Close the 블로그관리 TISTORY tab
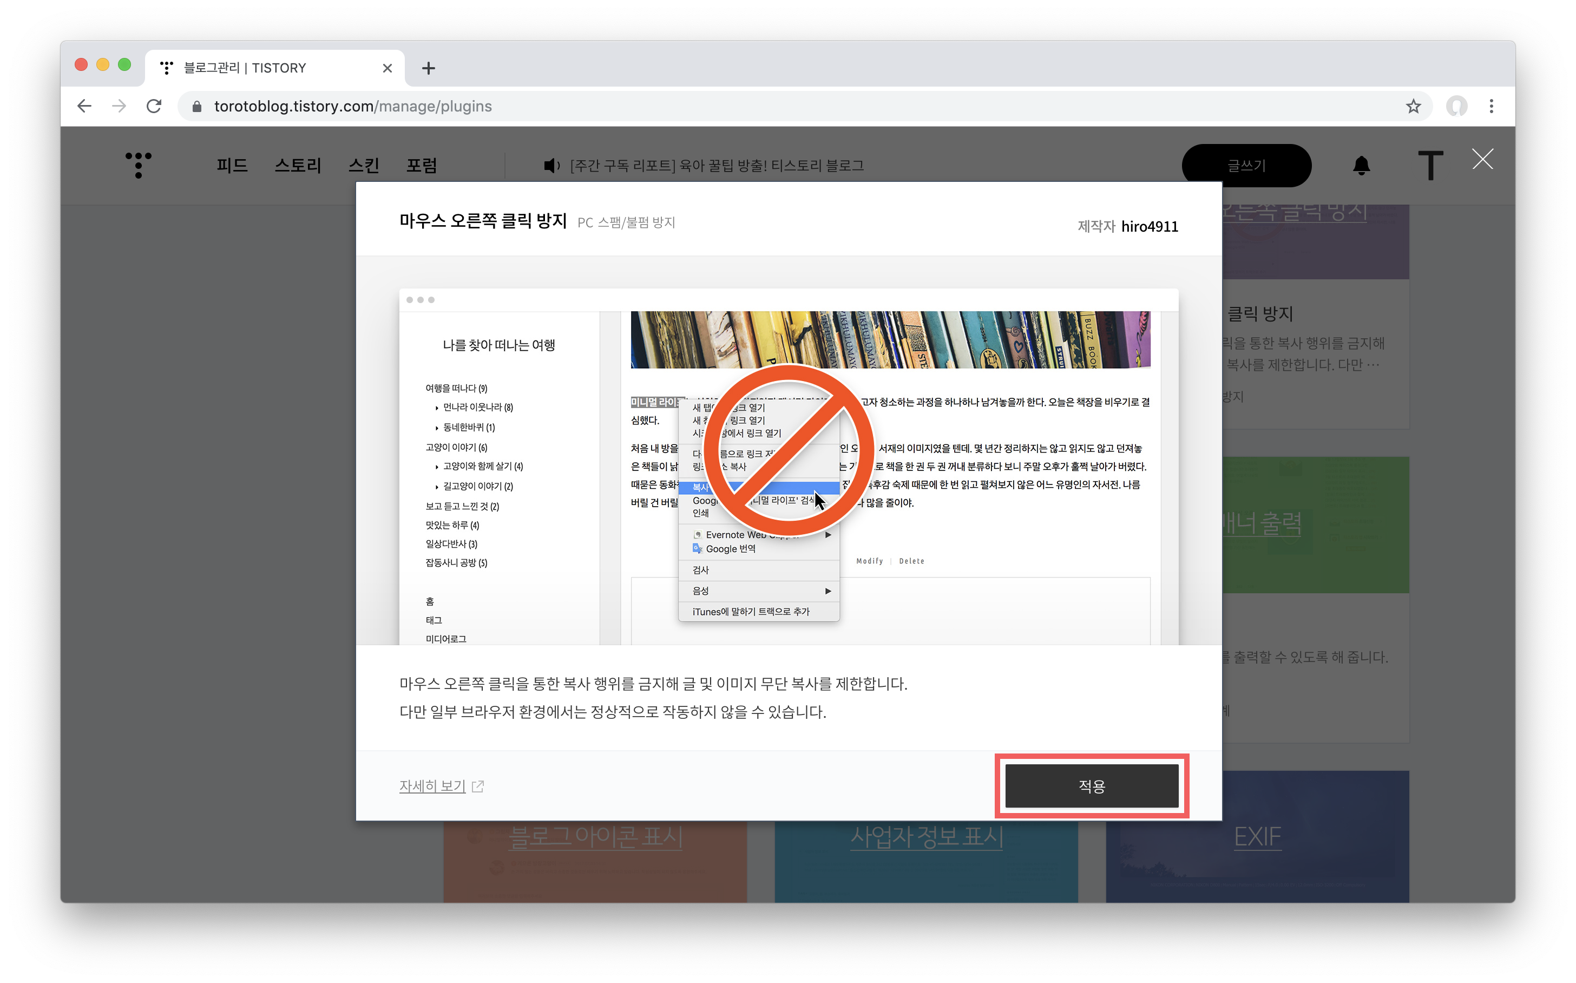 (388, 68)
